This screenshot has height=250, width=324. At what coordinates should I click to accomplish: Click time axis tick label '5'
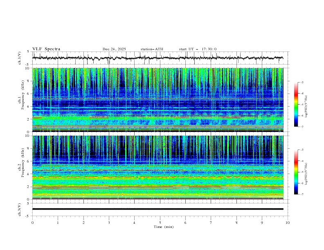pyautogui.click(x=160, y=223)
